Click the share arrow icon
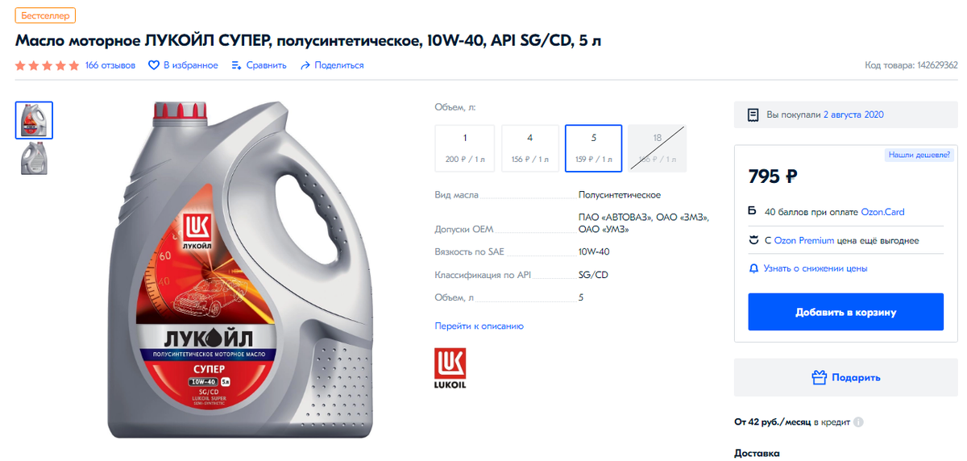967x461 pixels. tap(305, 65)
